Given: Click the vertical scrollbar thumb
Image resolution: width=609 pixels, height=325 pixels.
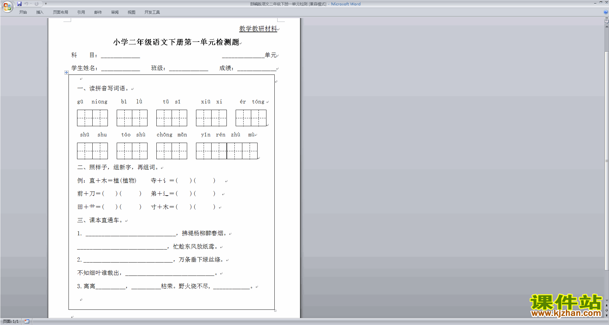Looking at the screenshot, I should [606, 161].
